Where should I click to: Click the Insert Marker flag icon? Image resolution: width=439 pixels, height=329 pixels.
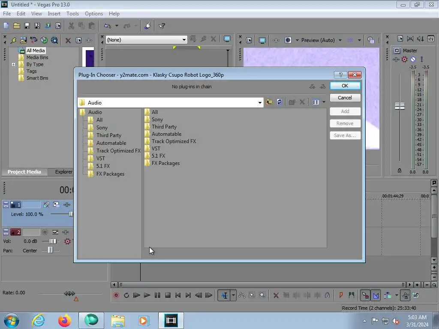341,295
